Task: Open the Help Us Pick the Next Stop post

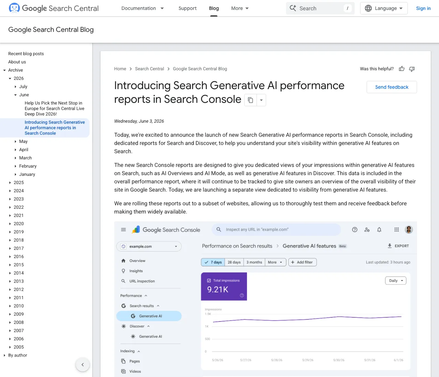Action: point(55,109)
